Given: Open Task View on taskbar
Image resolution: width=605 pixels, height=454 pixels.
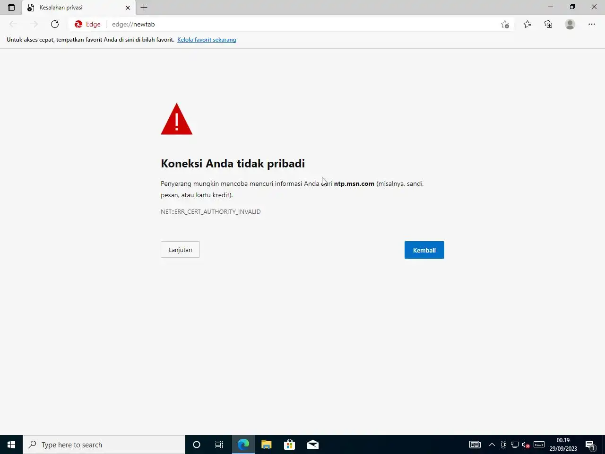Looking at the screenshot, I should coord(219,445).
